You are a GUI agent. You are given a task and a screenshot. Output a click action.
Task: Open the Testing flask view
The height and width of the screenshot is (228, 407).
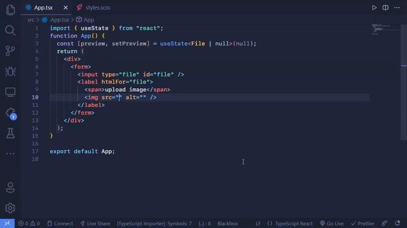[10, 133]
